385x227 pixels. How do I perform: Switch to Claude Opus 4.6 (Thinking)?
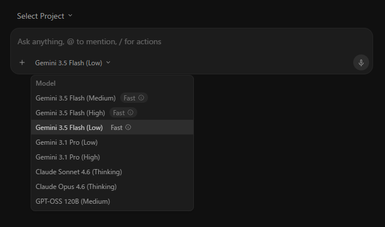pyautogui.click(x=112, y=187)
